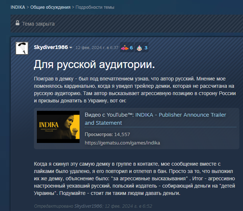Play the INDIKA announcement trailer thumbnail
This screenshot has height=211, width=243.
pos(58,127)
